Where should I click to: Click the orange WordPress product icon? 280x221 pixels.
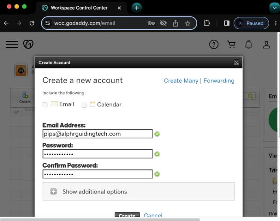[x=21, y=70]
